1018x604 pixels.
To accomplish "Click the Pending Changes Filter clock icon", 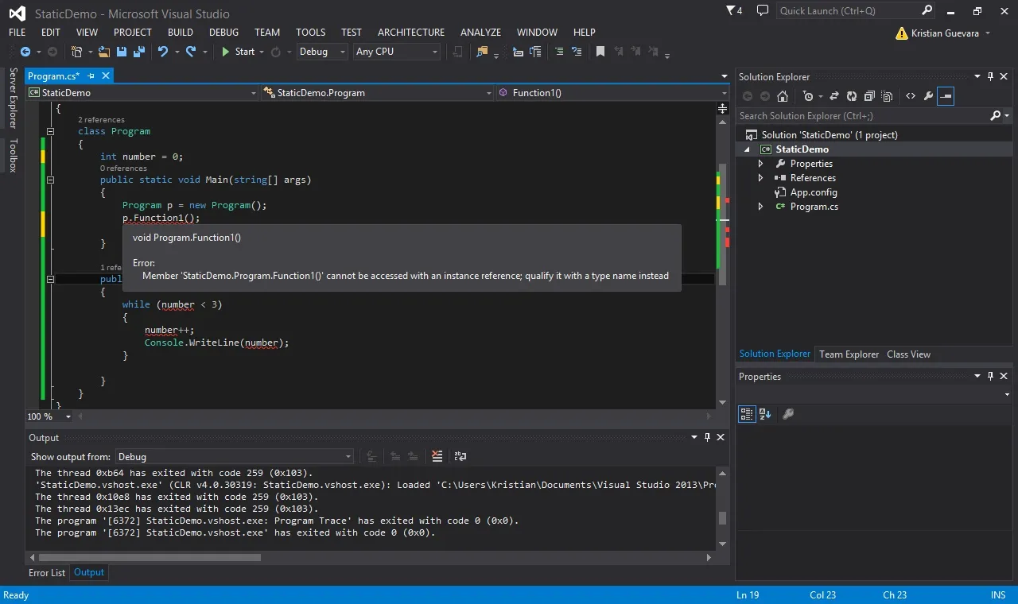I will (x=808, y=96).
